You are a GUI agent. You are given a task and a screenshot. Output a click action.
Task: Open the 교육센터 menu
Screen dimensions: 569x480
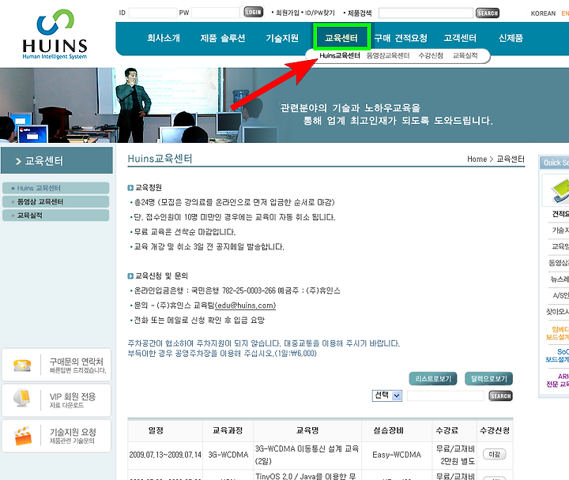(341, 38)
